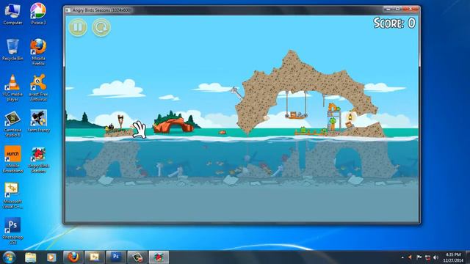Click the glowing lantern under the rock
The height and width of the screenshot is (264, 470).
[350, 117]
